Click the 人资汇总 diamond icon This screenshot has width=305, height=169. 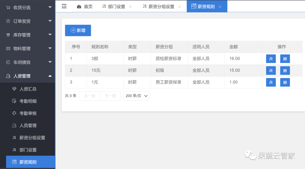coord(14,89)
